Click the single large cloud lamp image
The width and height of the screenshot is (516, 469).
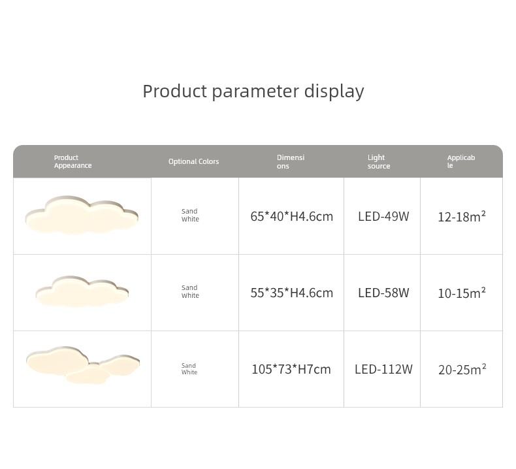(x=82, y=215)
